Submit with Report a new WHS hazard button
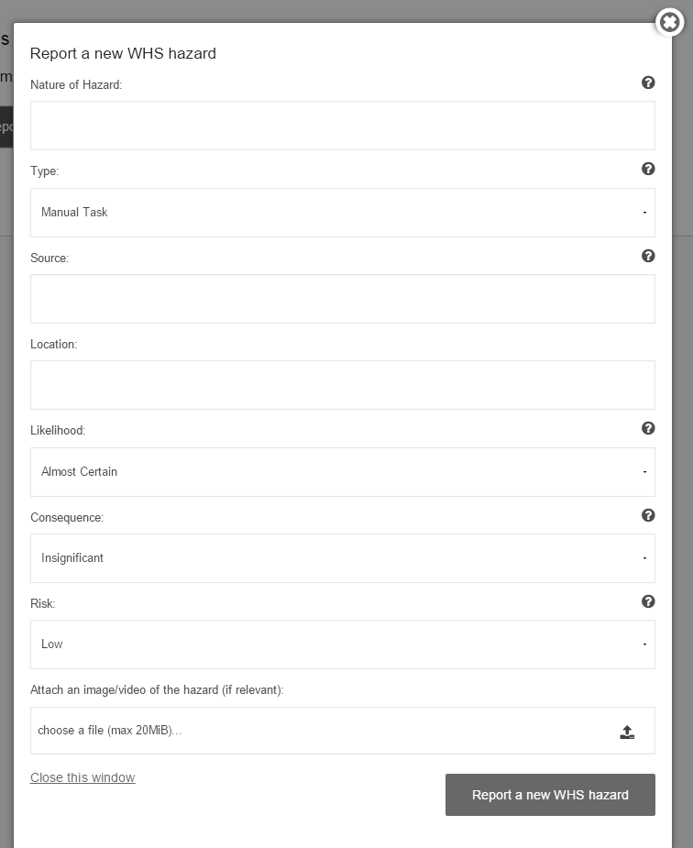The width and height of the screenshot is (693, 848). tap(550, 795)
